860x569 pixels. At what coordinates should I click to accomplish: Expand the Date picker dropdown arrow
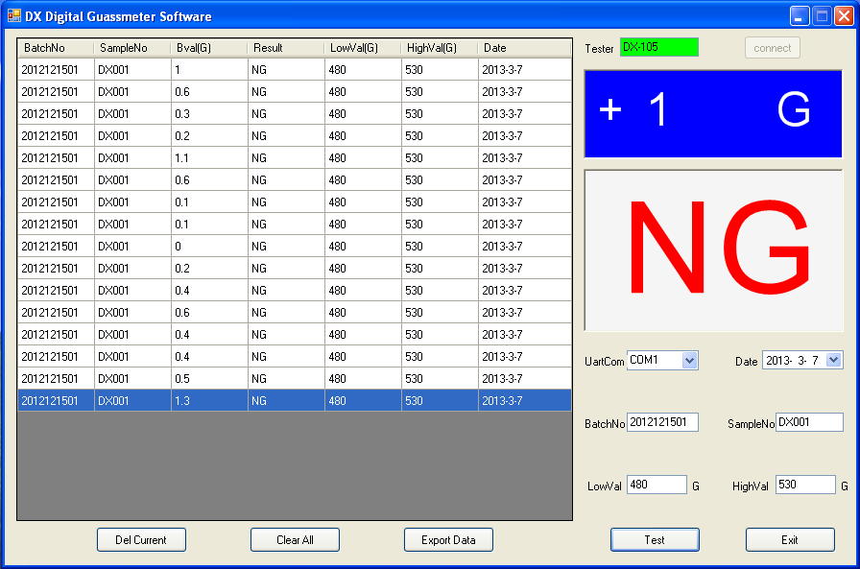[834, 360]
